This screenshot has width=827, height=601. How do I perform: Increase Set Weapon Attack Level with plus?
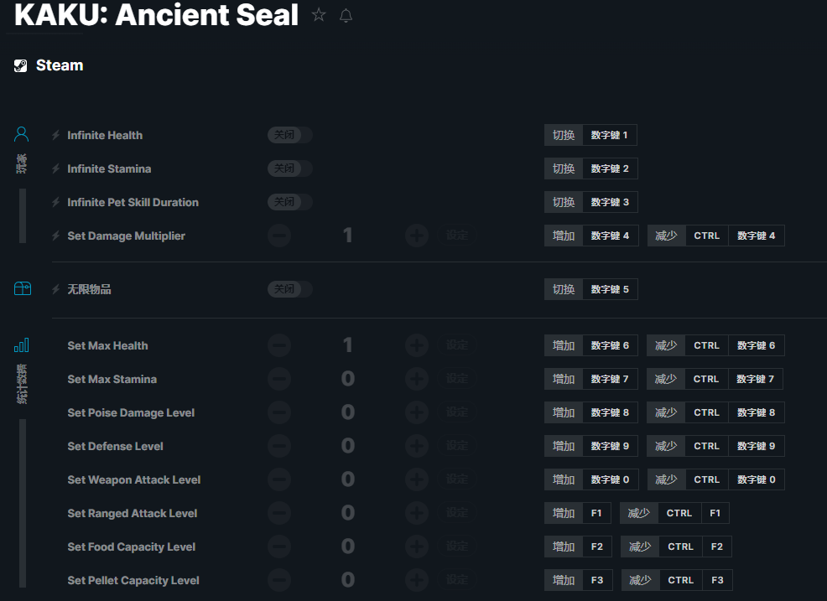tap(417, 479)
